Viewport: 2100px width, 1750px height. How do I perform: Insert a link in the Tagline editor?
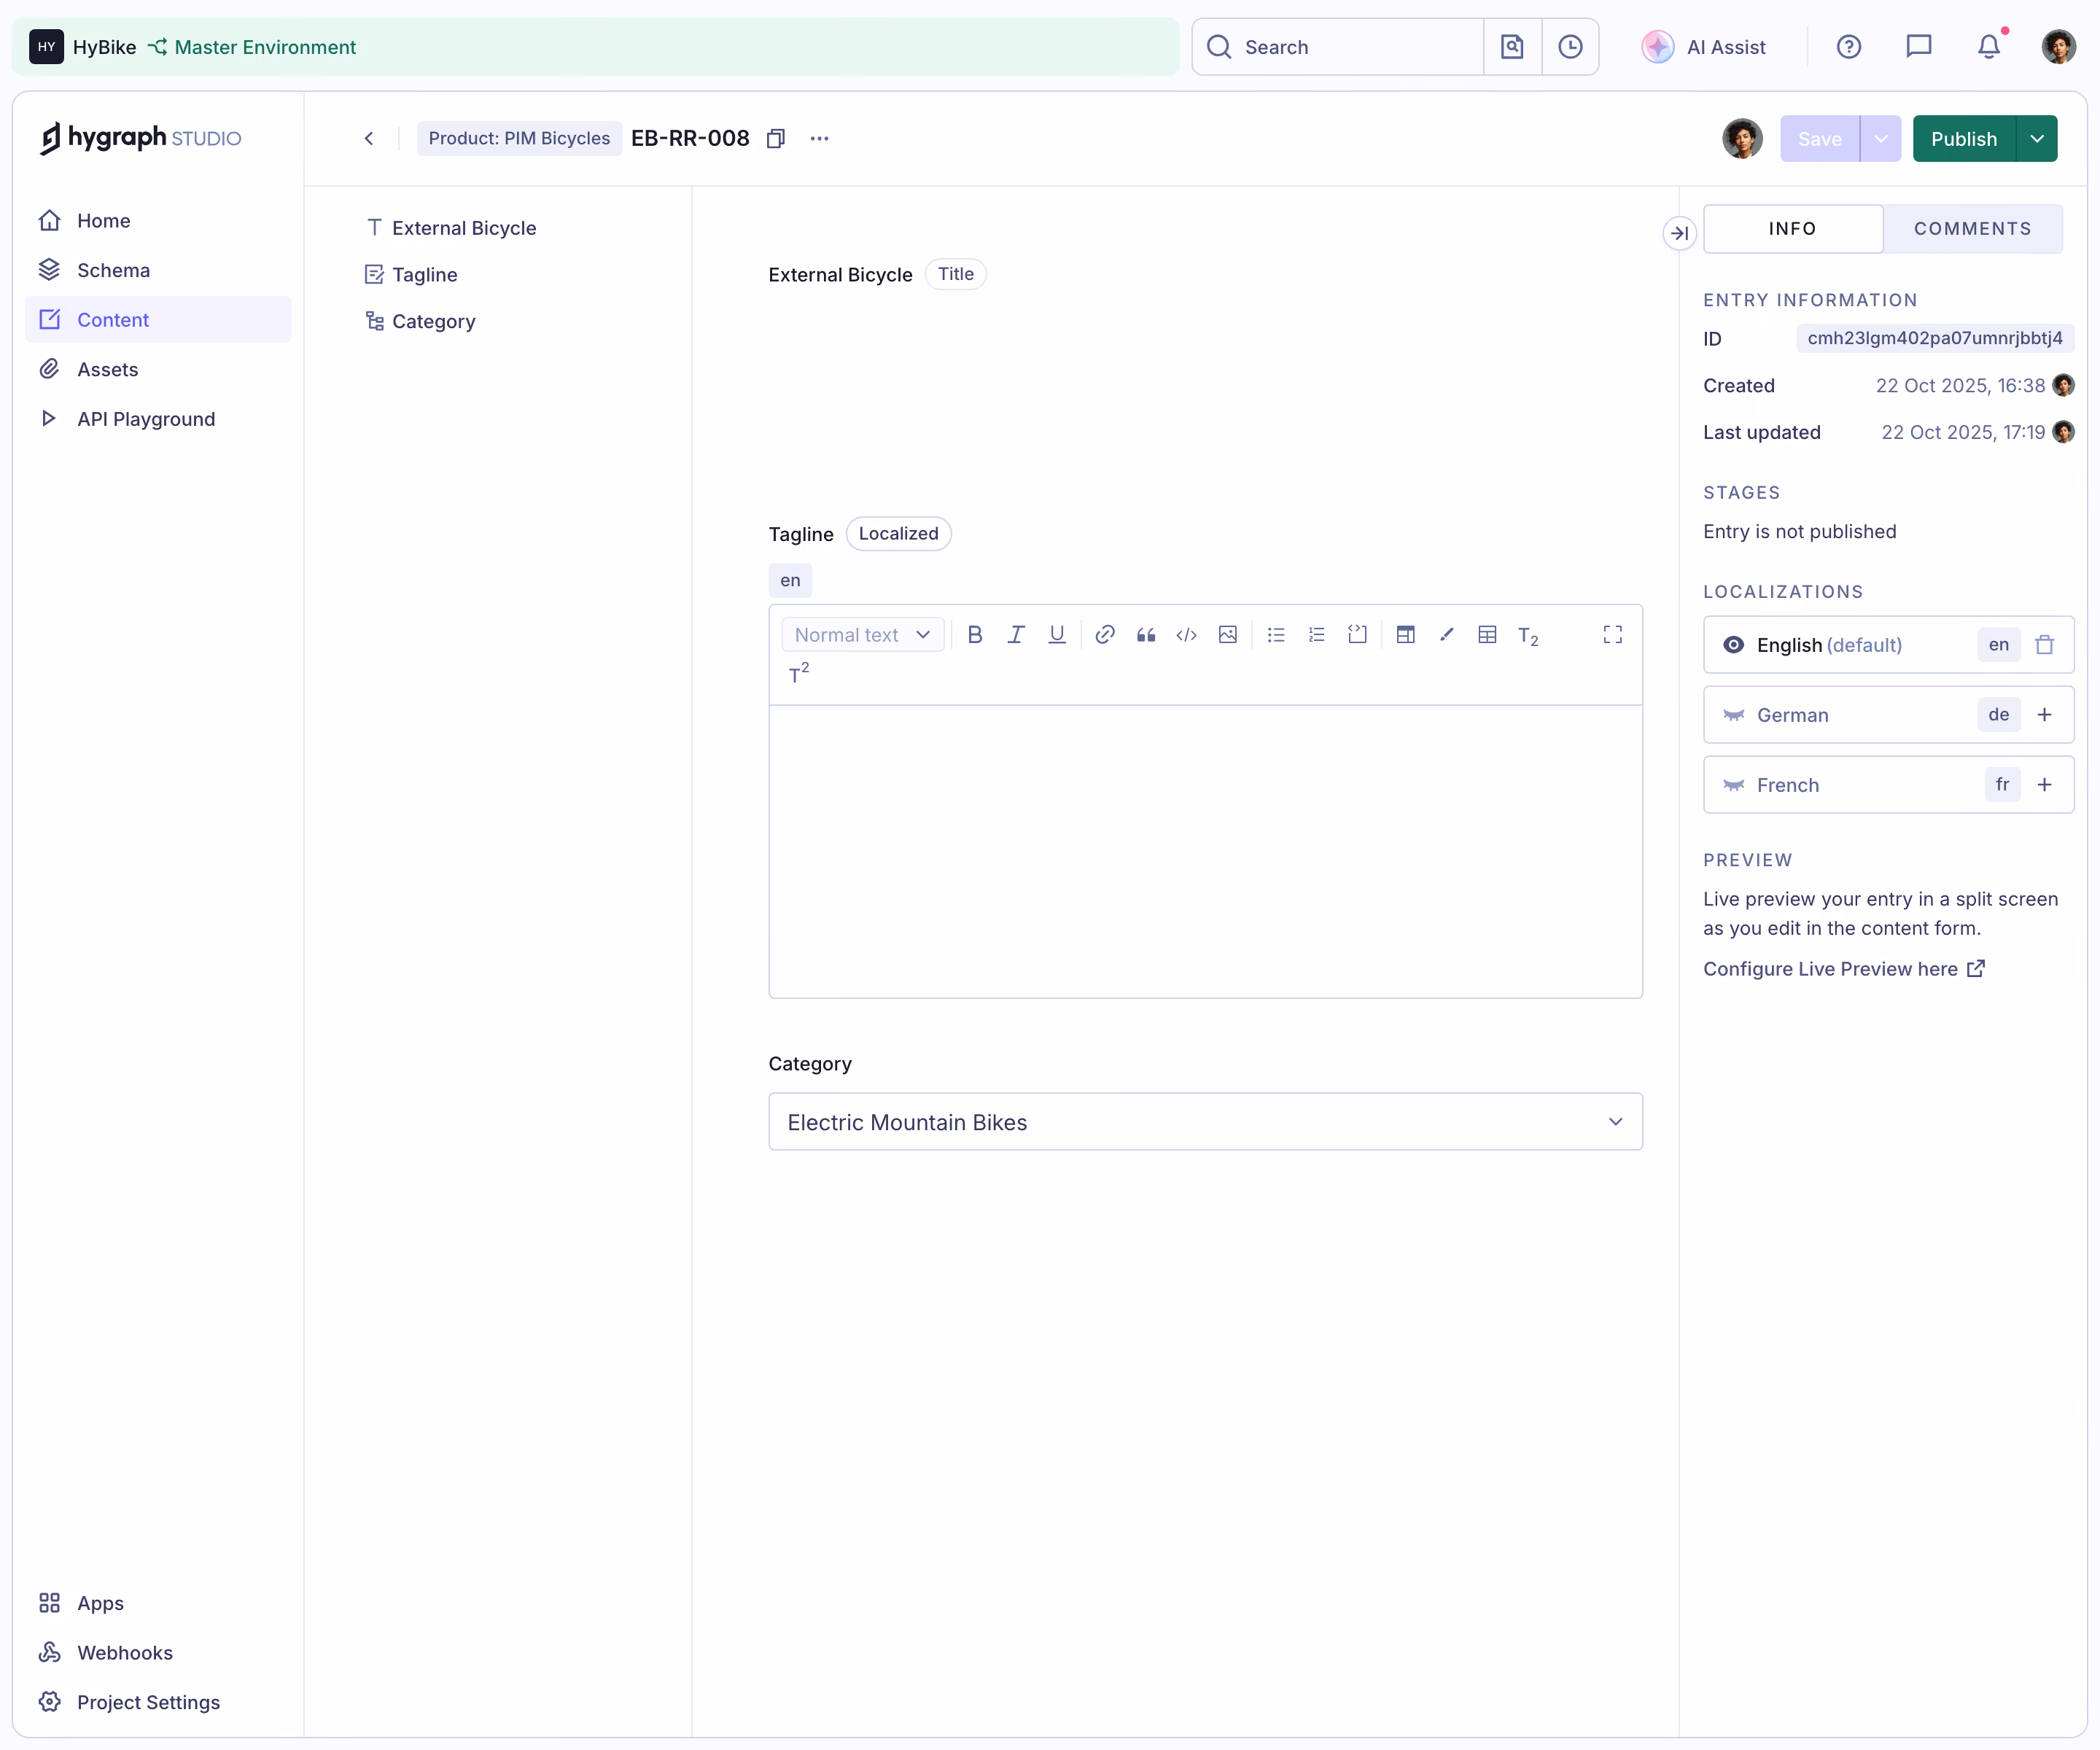click(x=1105, y=634)
